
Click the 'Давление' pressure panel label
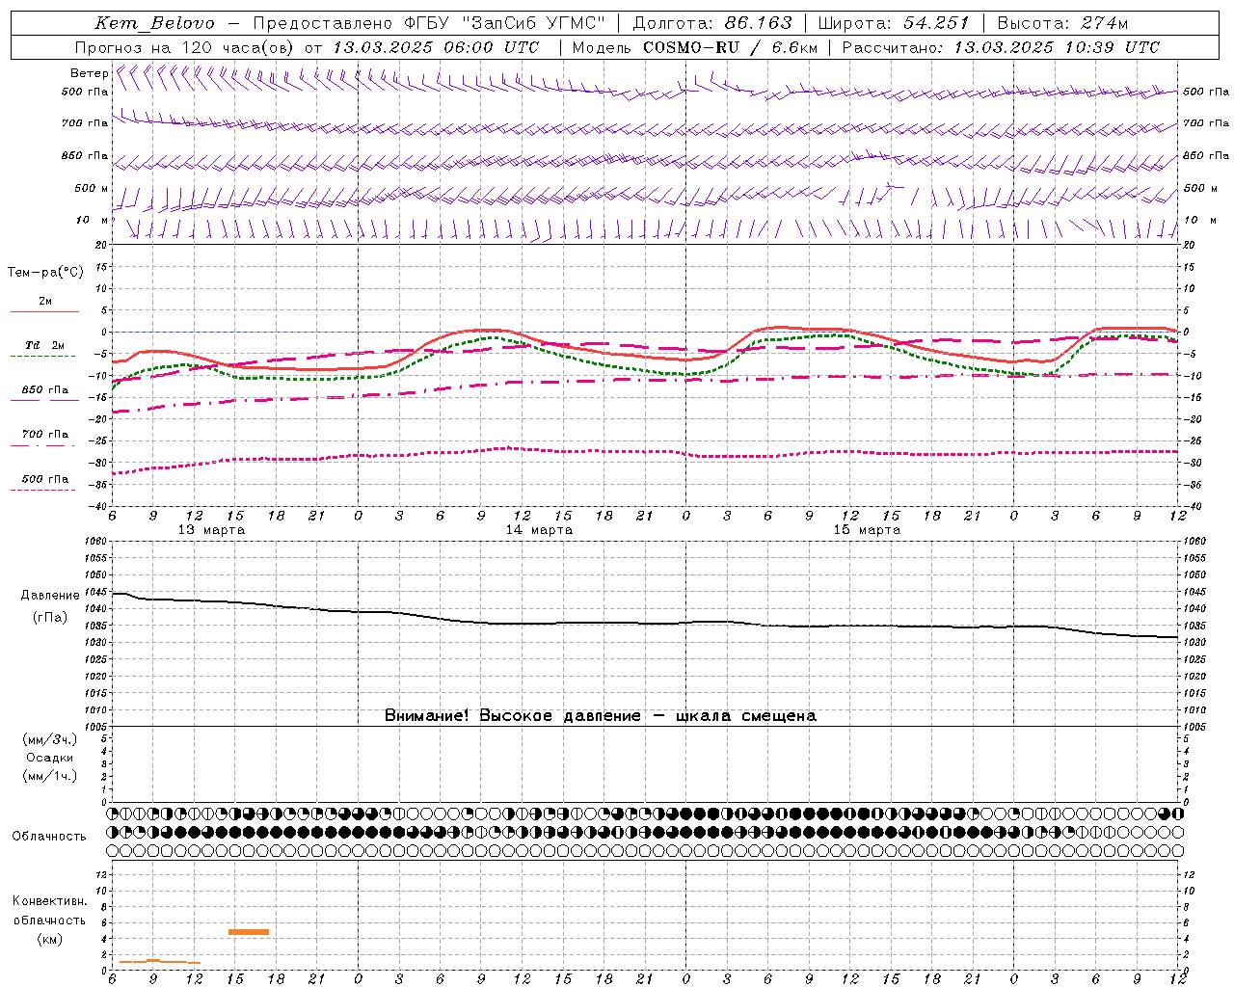tap(50, 596)
